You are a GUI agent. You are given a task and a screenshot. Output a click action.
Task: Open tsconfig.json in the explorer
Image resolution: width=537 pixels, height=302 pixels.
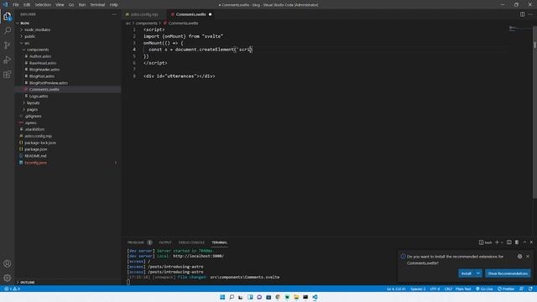tap(35, 163)
